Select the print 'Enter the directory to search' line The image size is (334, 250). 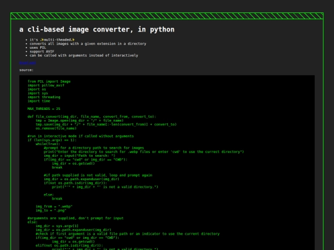[x=143, y=152]
